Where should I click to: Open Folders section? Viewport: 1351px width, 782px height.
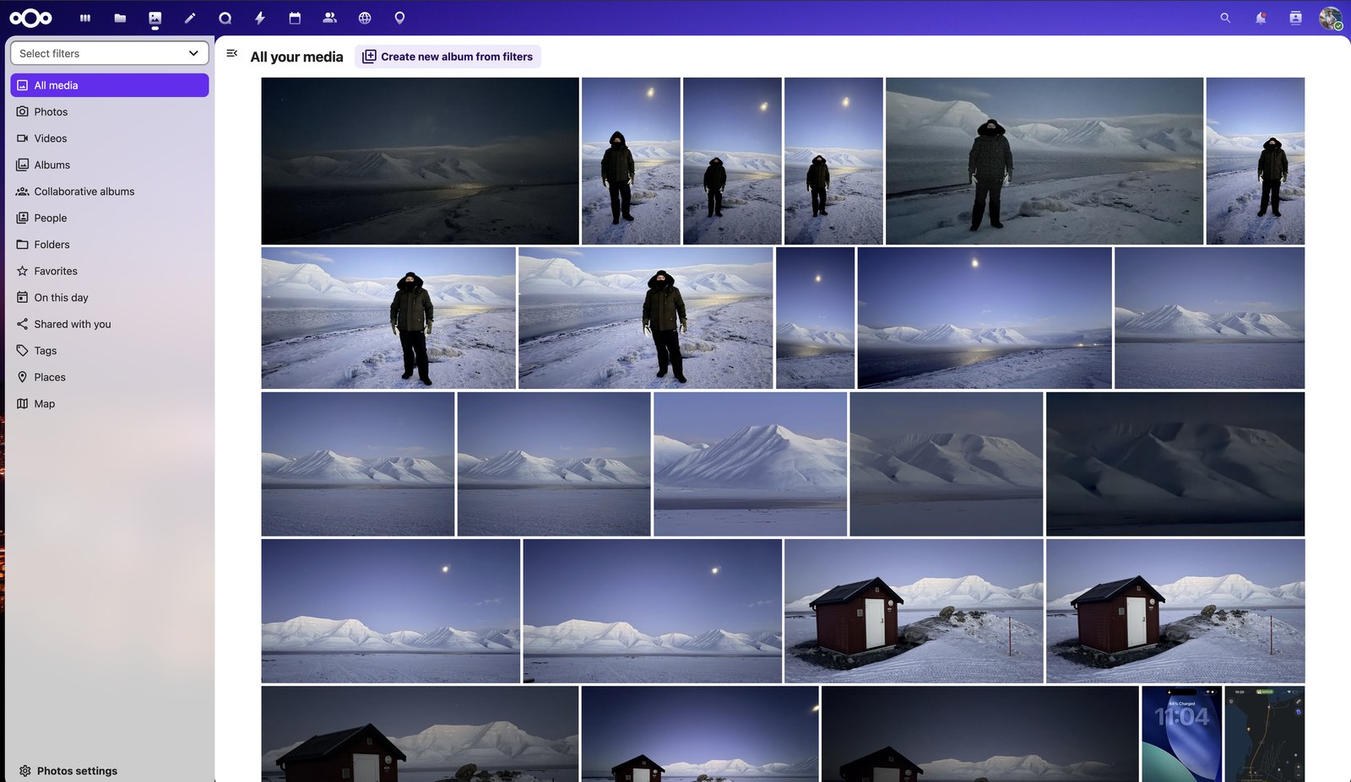pos(110,245)
